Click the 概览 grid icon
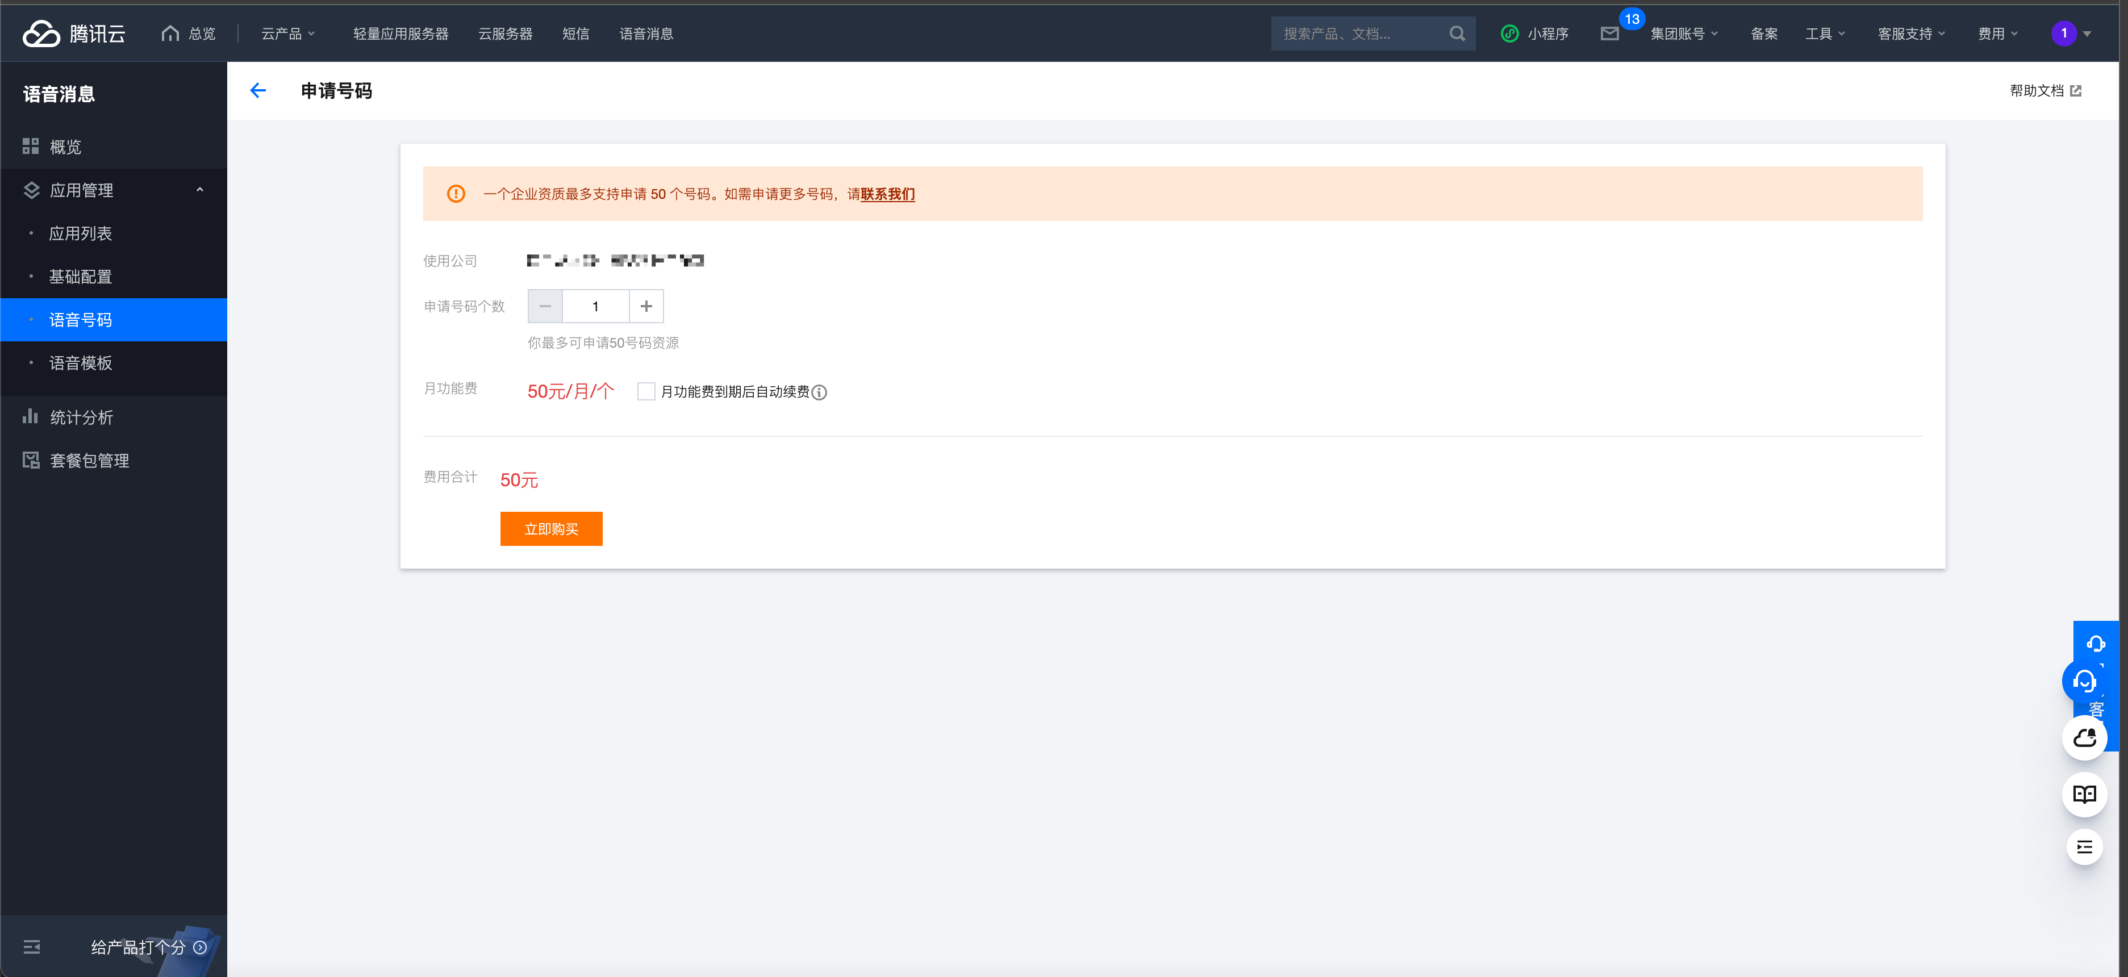Screen dimensions: 2128x977 click(31, 146)
